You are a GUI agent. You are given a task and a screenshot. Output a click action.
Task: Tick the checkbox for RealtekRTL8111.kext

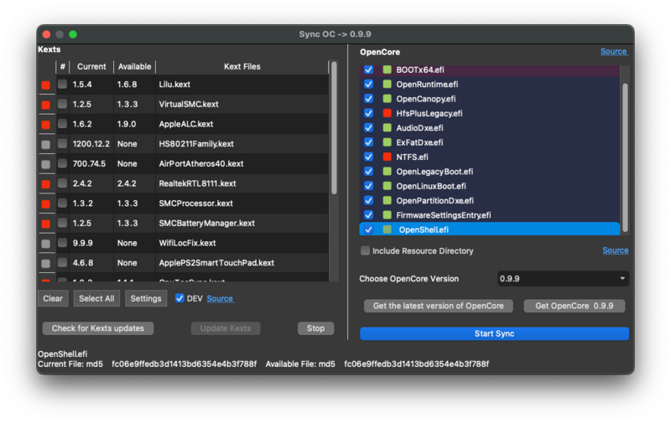pyautogui.click(x=62, y=183)
